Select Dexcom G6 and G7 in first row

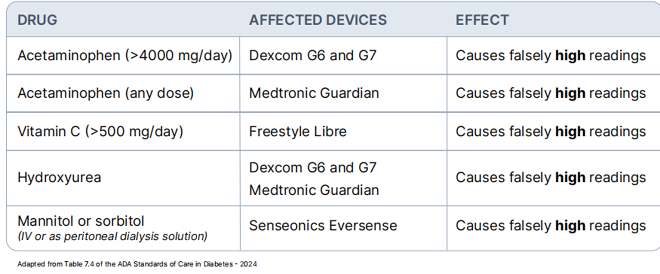tap(313, 56)
